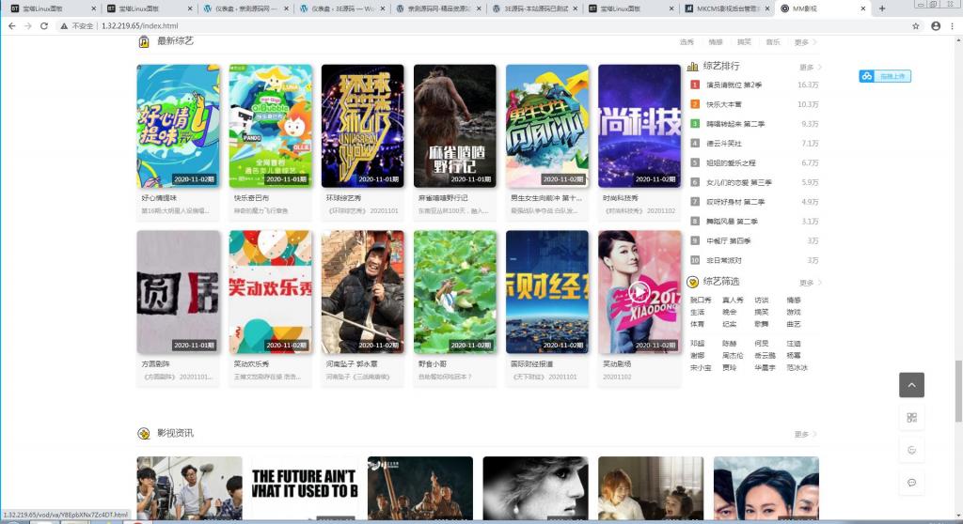Image resolution: width=963 pixels, height=524 pixels.
Task: Open the chat message floating icon
Action: tap(911, 482)
